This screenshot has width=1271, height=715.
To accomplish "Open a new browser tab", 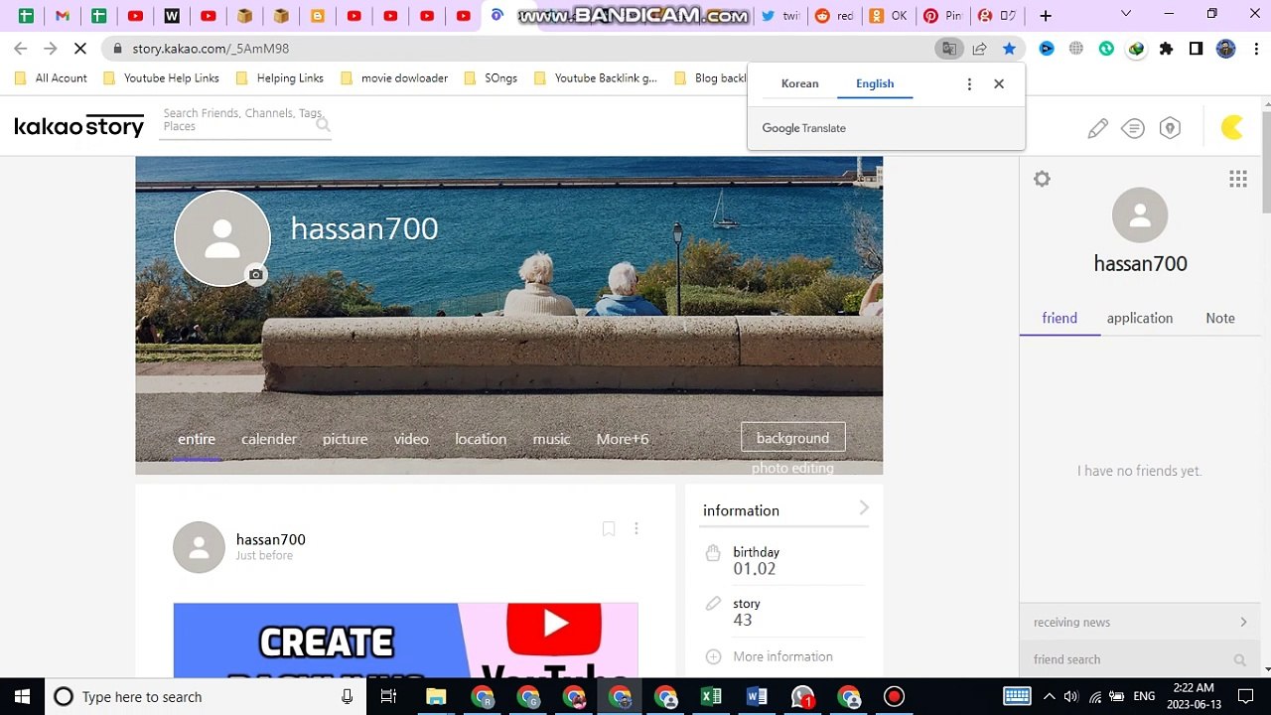I will pyautogui.click(x=1046, y=16).
